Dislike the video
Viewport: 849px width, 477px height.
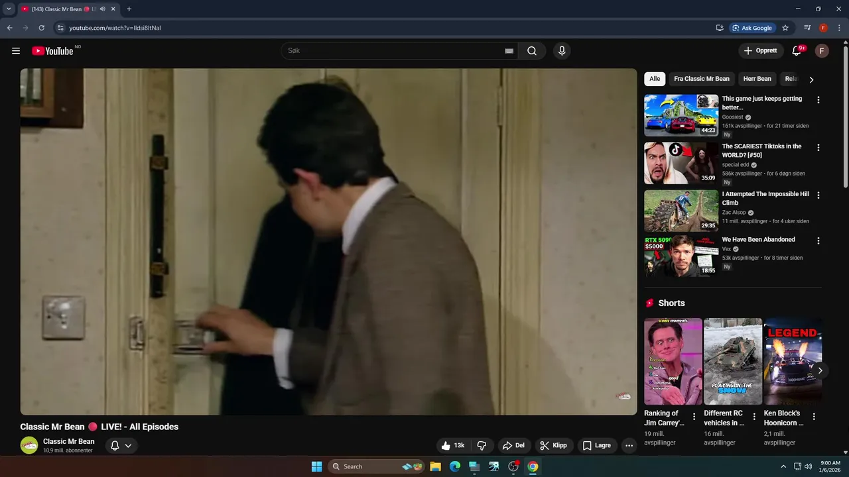tap(482, 446)
